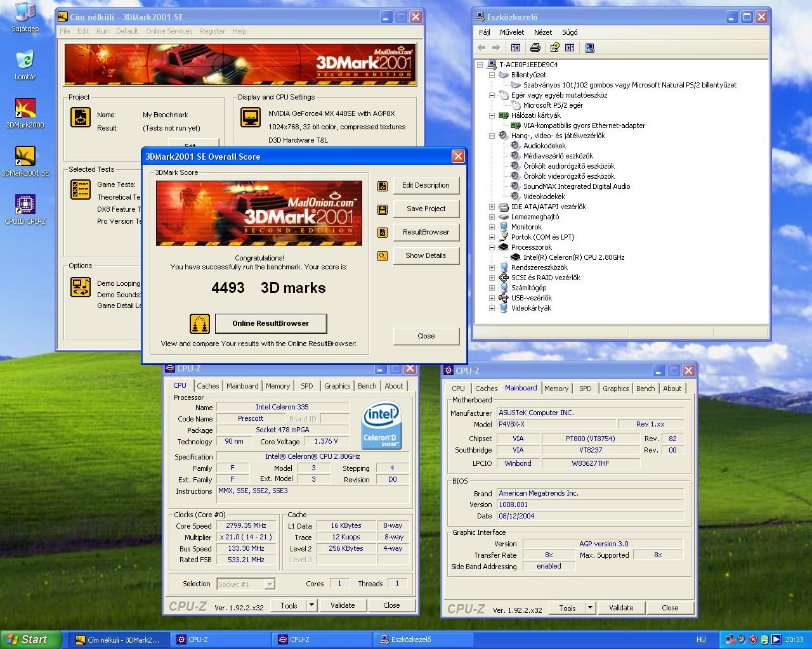Click the Display and CPU Settings monitor icon

251,117
